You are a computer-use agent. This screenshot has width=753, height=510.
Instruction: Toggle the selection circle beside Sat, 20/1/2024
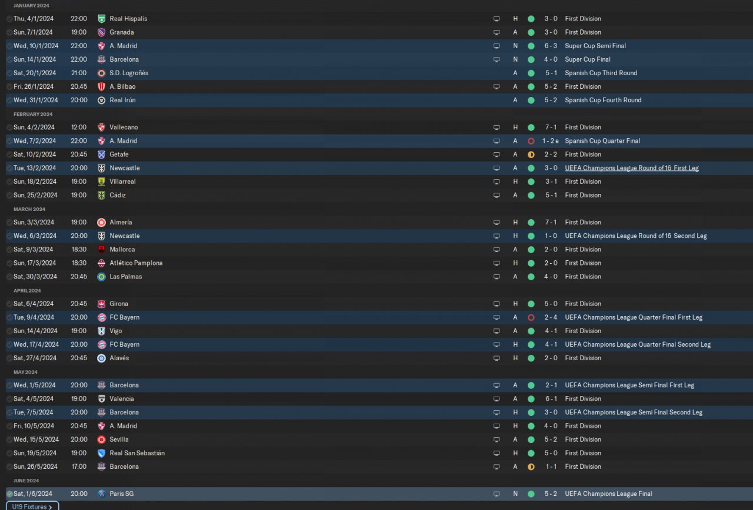click(9, 73)
